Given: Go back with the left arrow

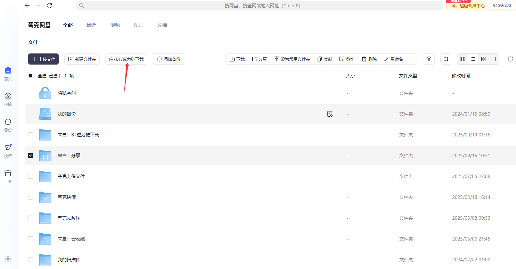Looking at the screenshot, I should (x=27, y=6).
